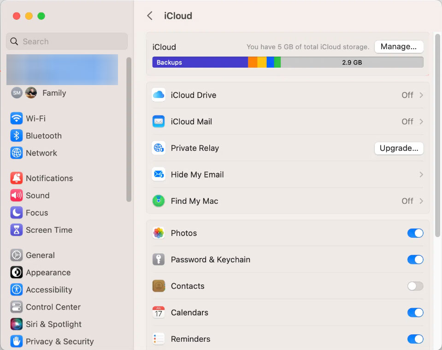Open Network settings in the sidebar
The height and width of the screenshot is (350, 442).
click(16, 153)
